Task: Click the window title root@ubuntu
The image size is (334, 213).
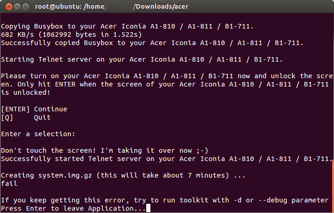Action: tap(59, 6)
